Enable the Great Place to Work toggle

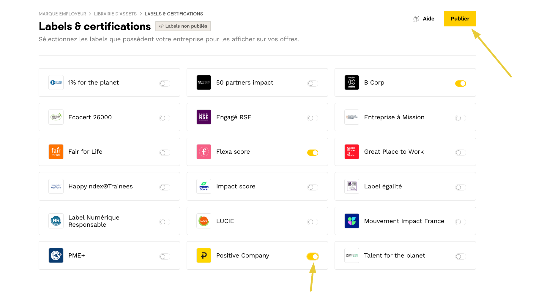pos(461,153)
